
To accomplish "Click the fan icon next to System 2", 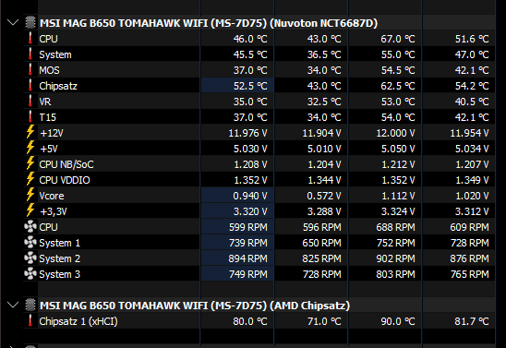I will tap(30, 258).
